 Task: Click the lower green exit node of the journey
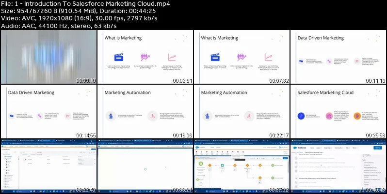273,178
